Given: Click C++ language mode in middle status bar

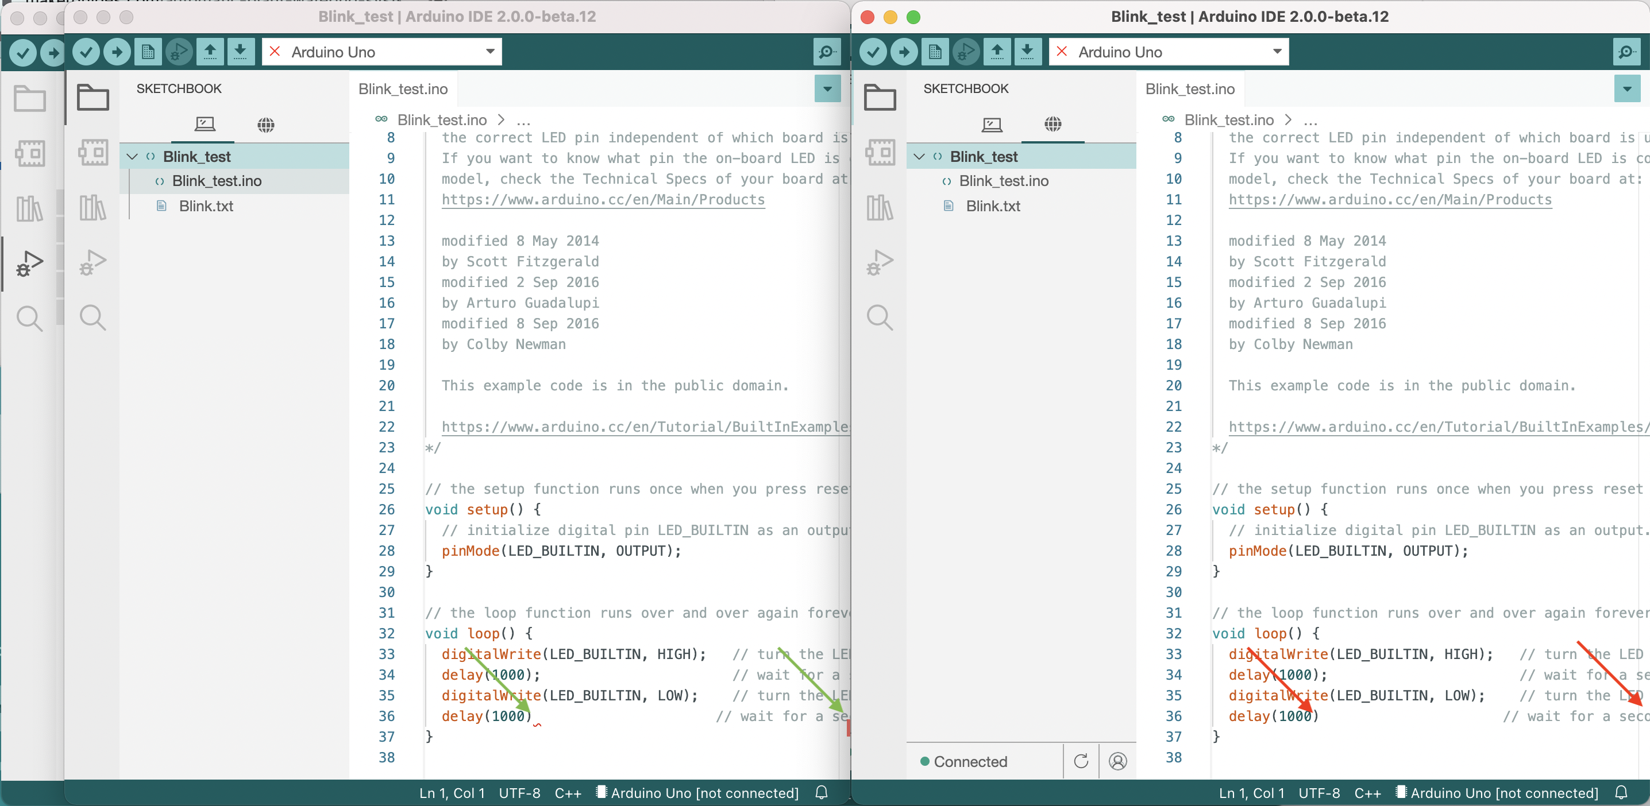Looking at the screenshot, I should click(x=568, y=793).
